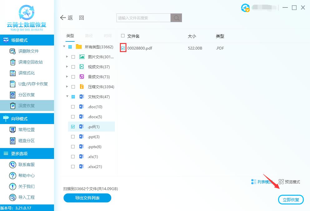Click the 导出文件列表 button

point(87,198)
